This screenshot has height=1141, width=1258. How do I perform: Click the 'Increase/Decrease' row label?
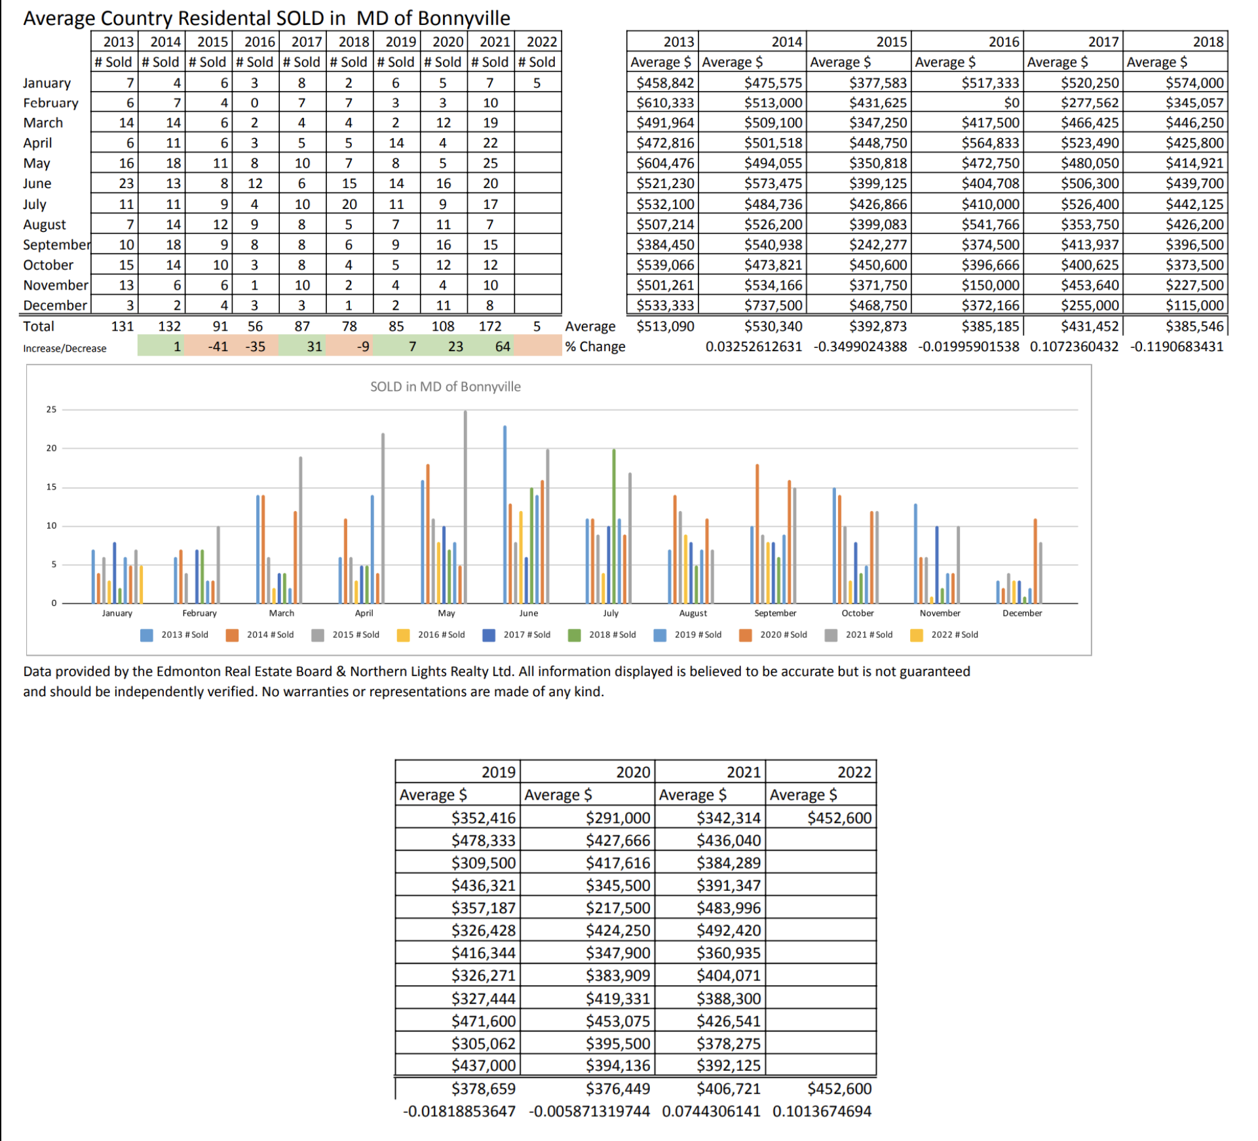(65, 348)
